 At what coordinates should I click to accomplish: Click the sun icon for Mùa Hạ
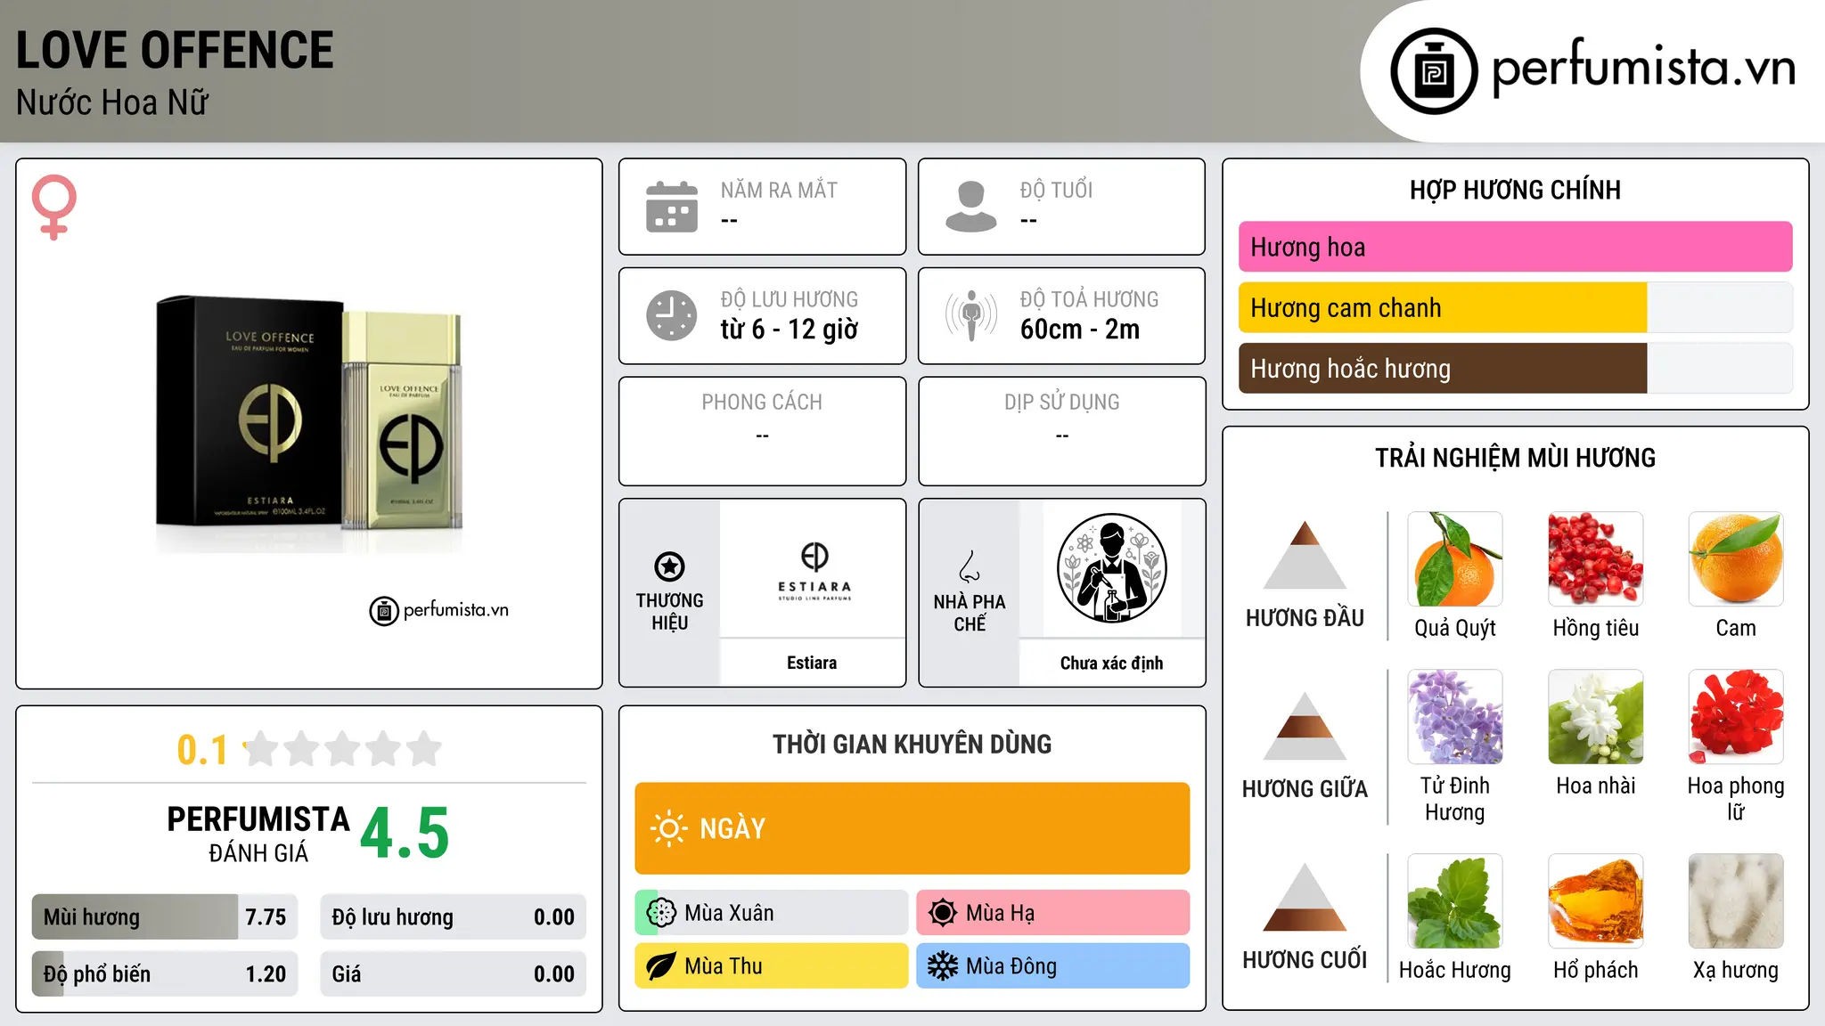[x=943, y=913]
